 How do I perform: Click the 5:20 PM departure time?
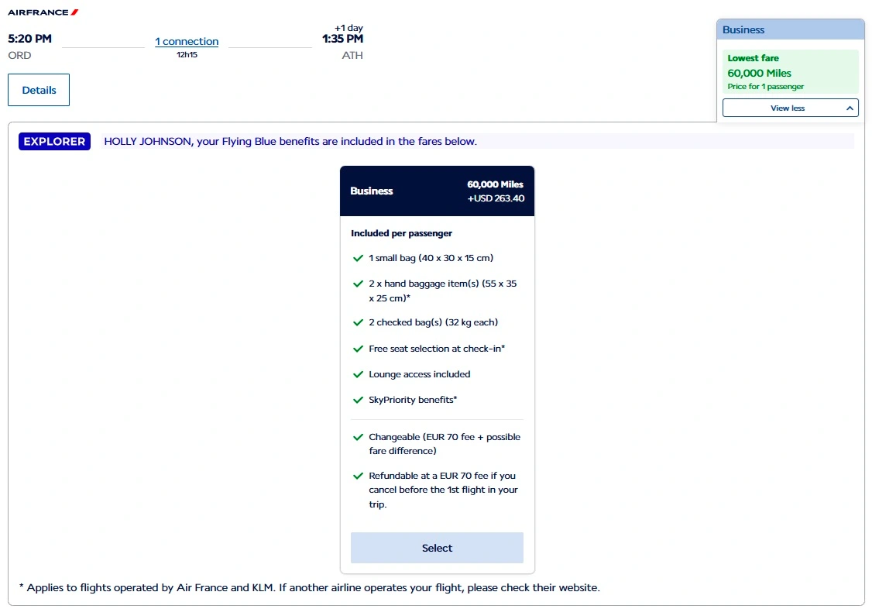[x=29, y=38]
